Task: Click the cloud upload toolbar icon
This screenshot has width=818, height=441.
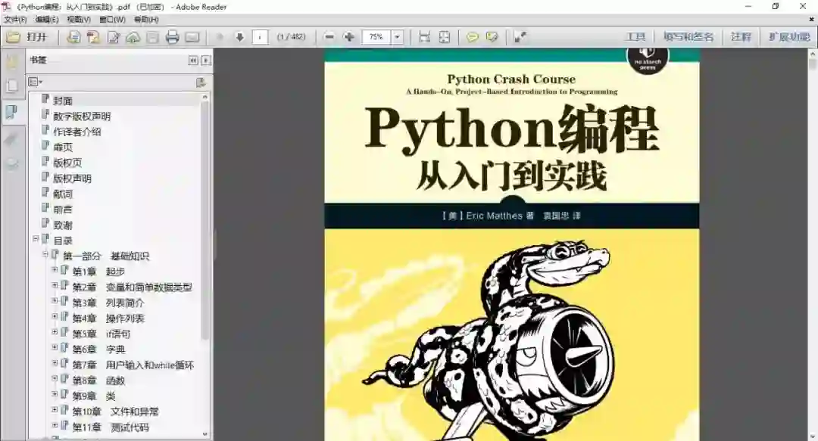Action: click(133, 37)
